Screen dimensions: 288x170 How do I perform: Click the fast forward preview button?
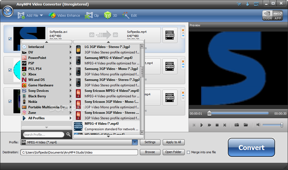point(209,125)
